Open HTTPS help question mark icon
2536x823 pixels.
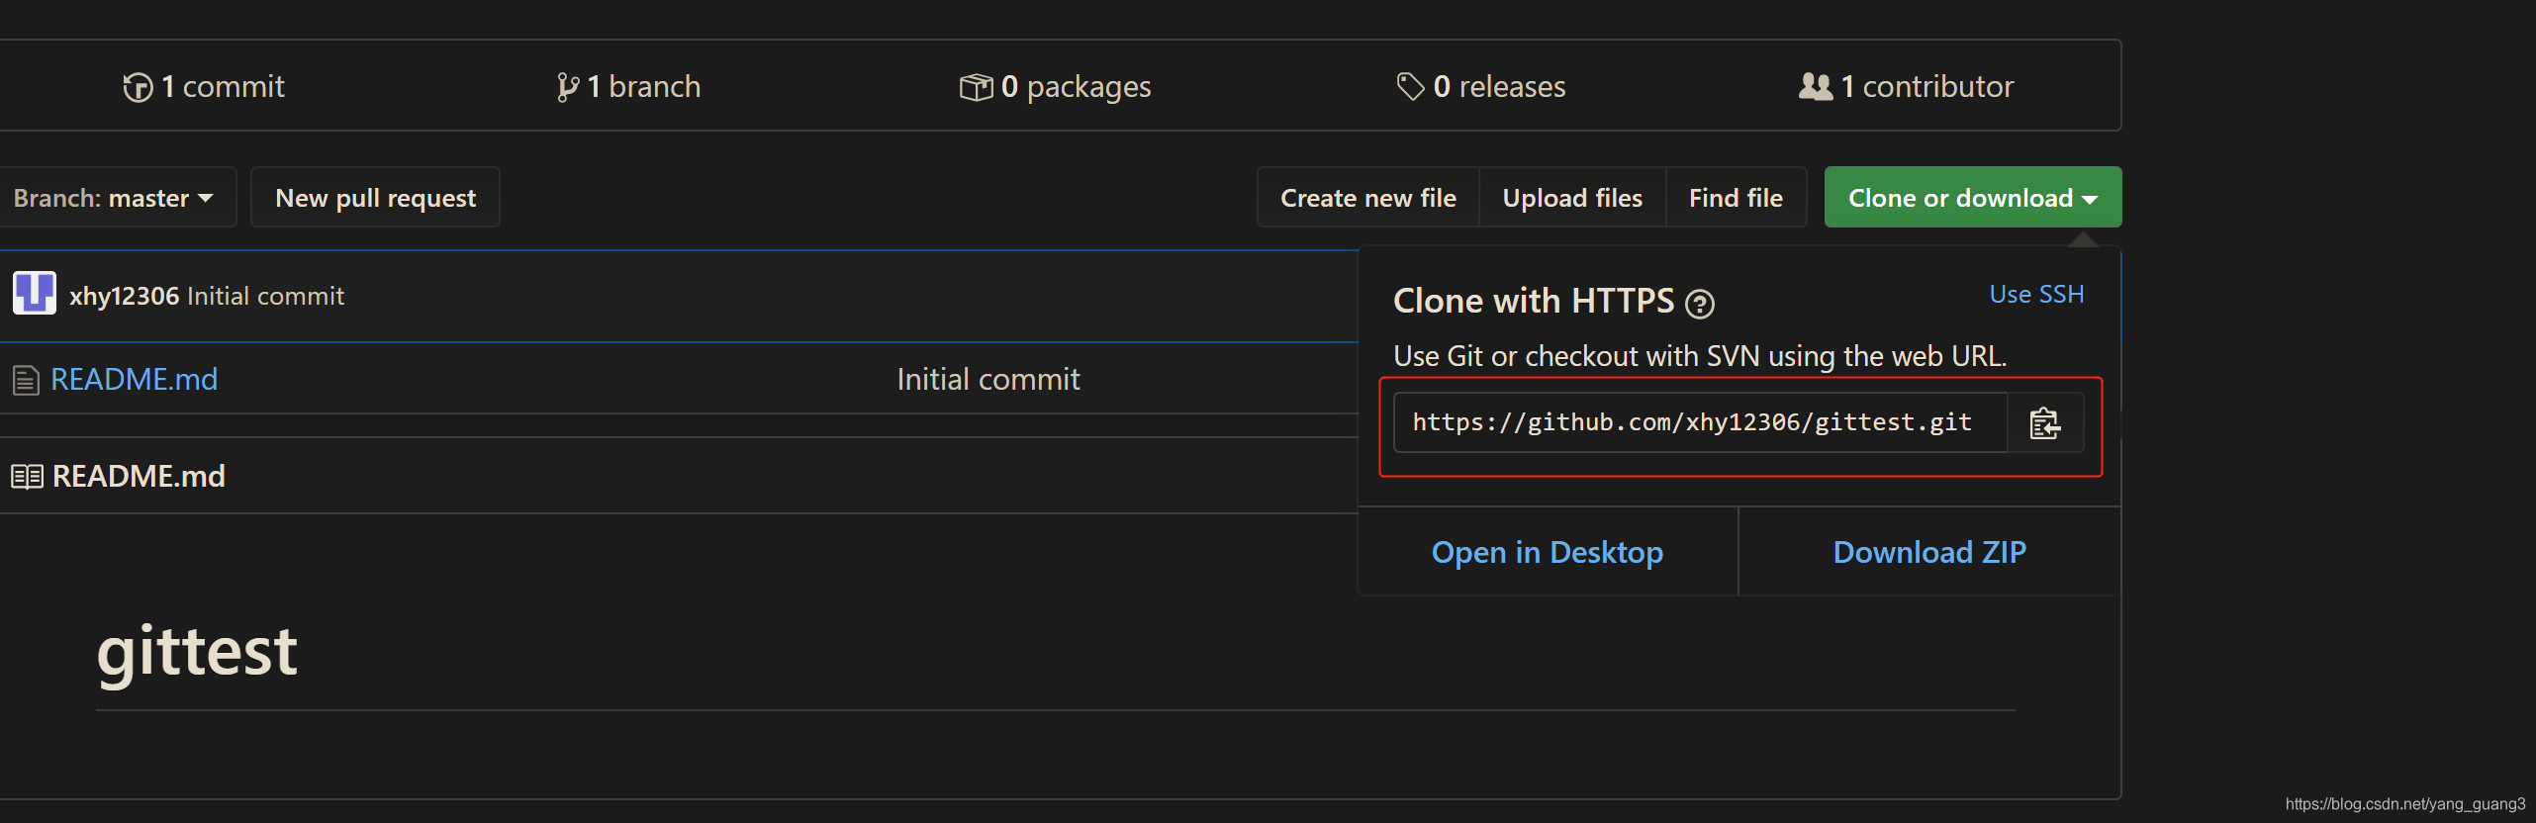(1700, 304)
